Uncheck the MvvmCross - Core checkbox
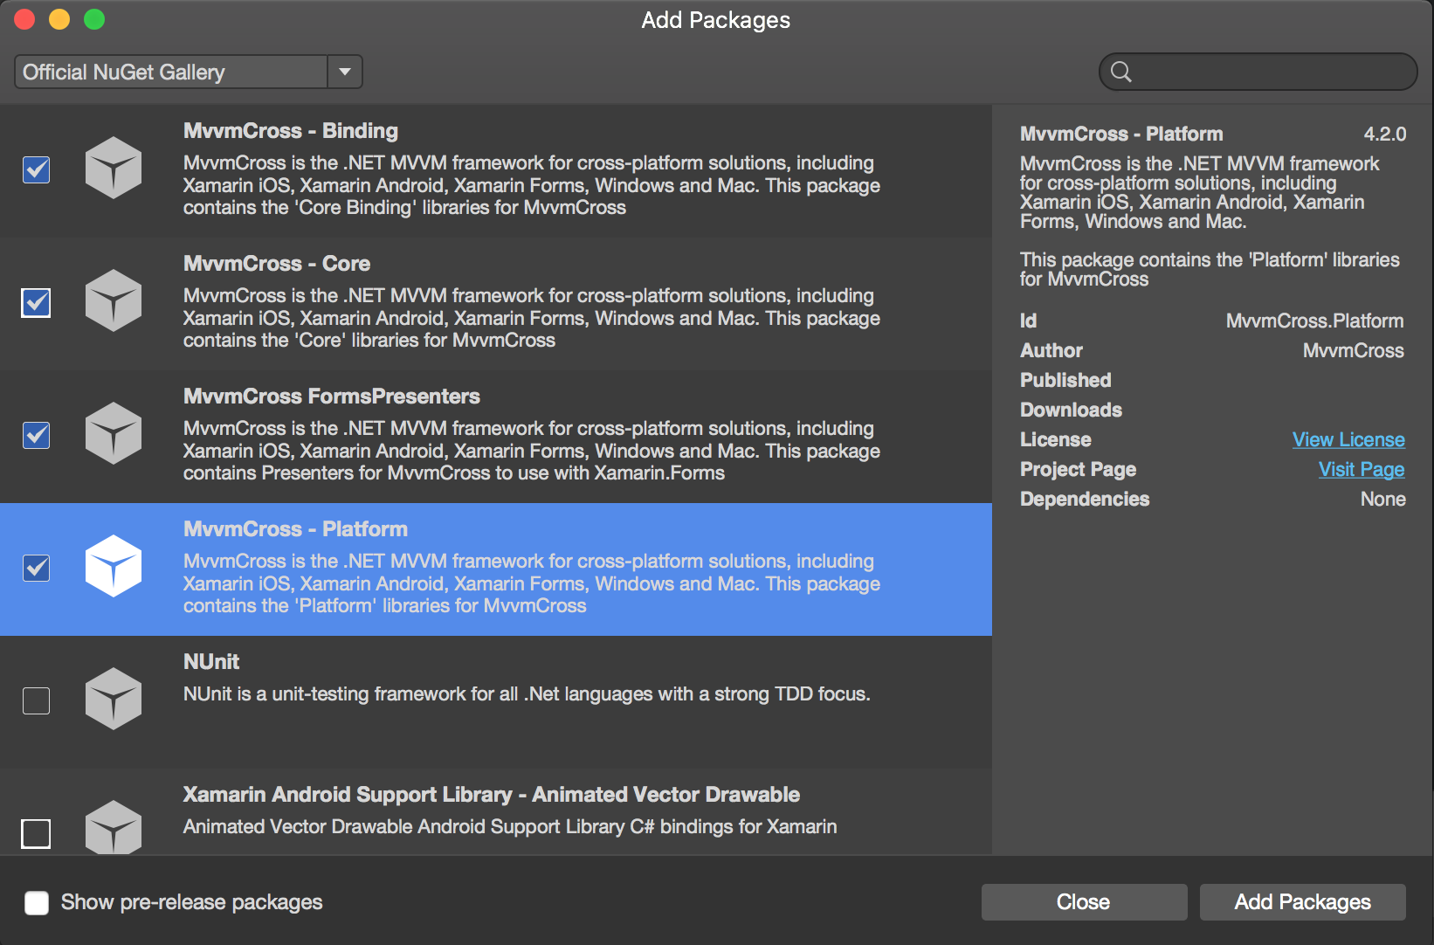 36,302
